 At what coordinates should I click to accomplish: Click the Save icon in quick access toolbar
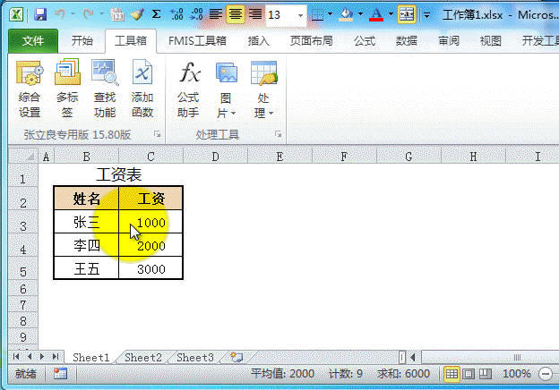click(x=40, y=15)
